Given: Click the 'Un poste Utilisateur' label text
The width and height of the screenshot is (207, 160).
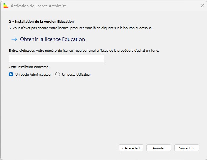Looking at the screenshot, I should click(76, 74).
